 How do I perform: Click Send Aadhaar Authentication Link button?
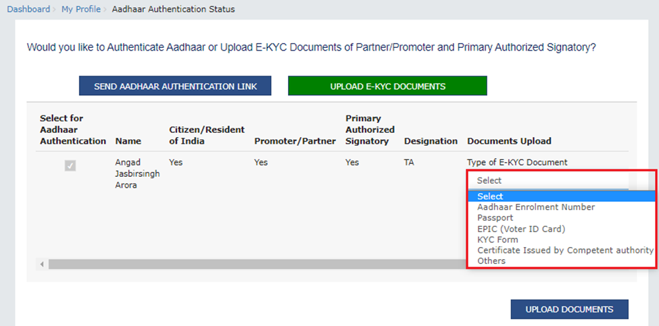175,86
